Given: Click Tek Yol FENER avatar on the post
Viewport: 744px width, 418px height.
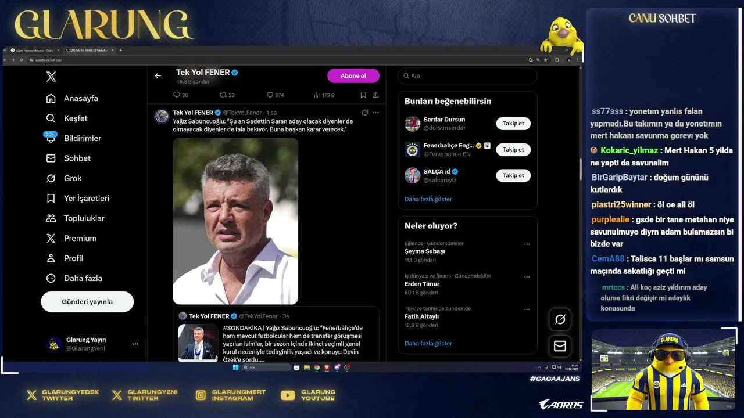Looking at the screenshot, I should pos(162,116).
